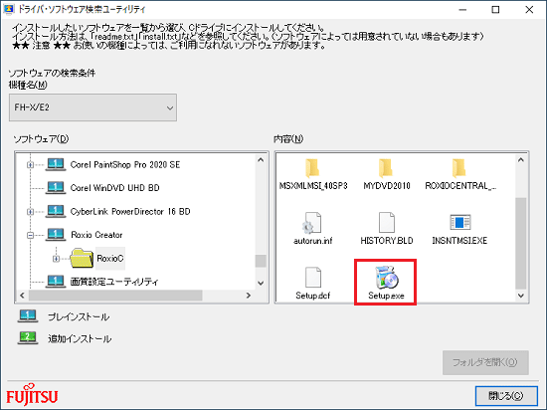The height and width of the screenshot is (410, 547).
Task: Click software tree scroll right arrow
Action: pos(249,296)
